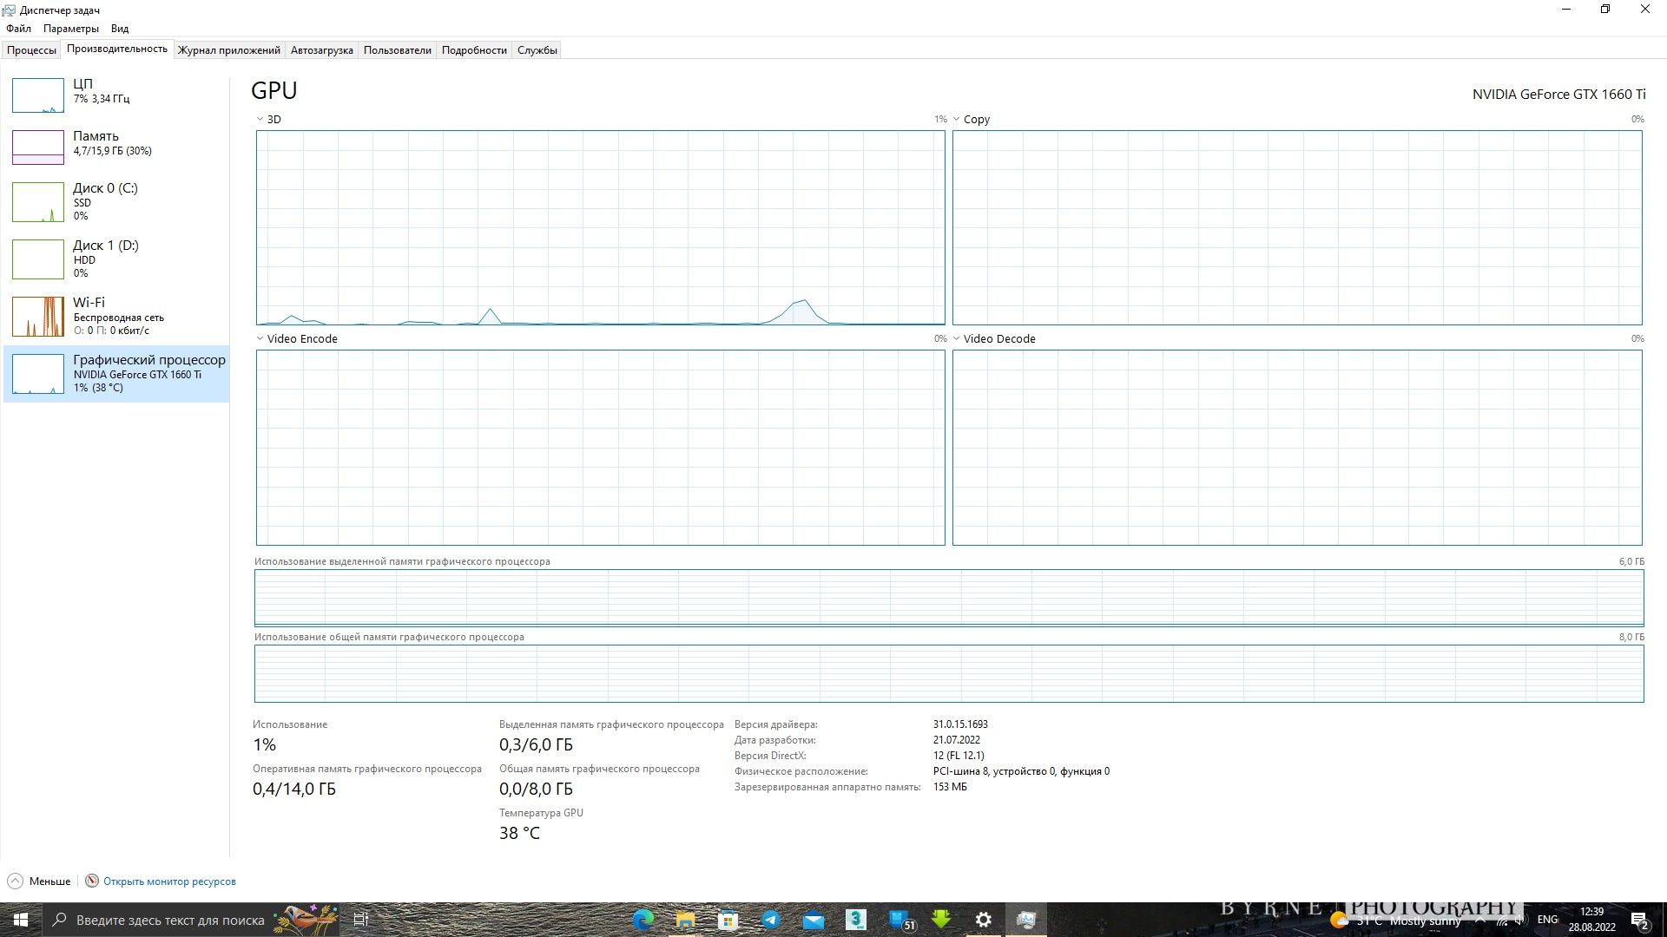Open Task View from the taskbar
The height and width of the screenshot is (937, 1667).
[x=361, y=920]
